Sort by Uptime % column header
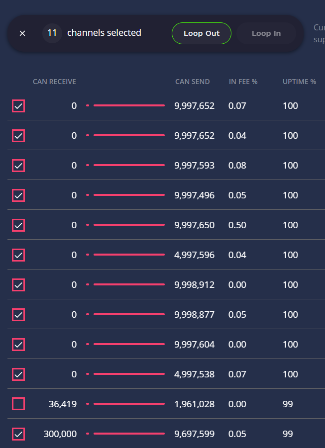This screenshot has height=448, width=325. pyautogui.click(x=299, y=82)
